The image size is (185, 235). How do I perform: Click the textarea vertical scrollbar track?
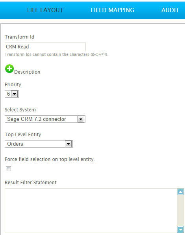180,211
